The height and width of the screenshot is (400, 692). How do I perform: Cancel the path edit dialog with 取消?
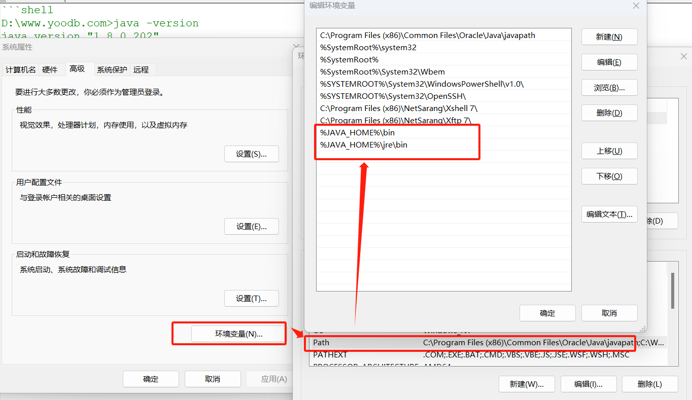pos(609,313)
